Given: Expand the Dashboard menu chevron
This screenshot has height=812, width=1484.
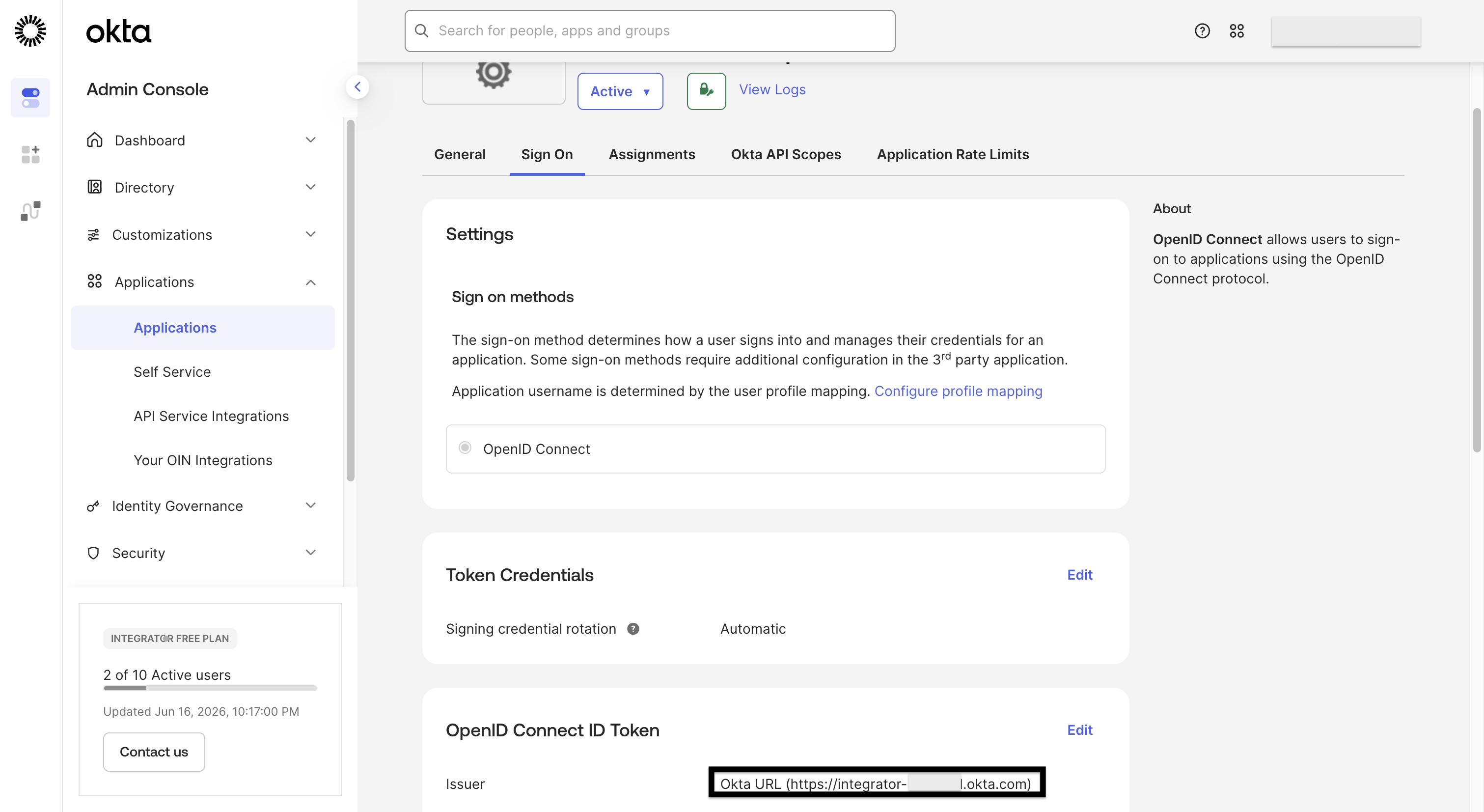Looking at the screenshot, I should pos(310,140).
